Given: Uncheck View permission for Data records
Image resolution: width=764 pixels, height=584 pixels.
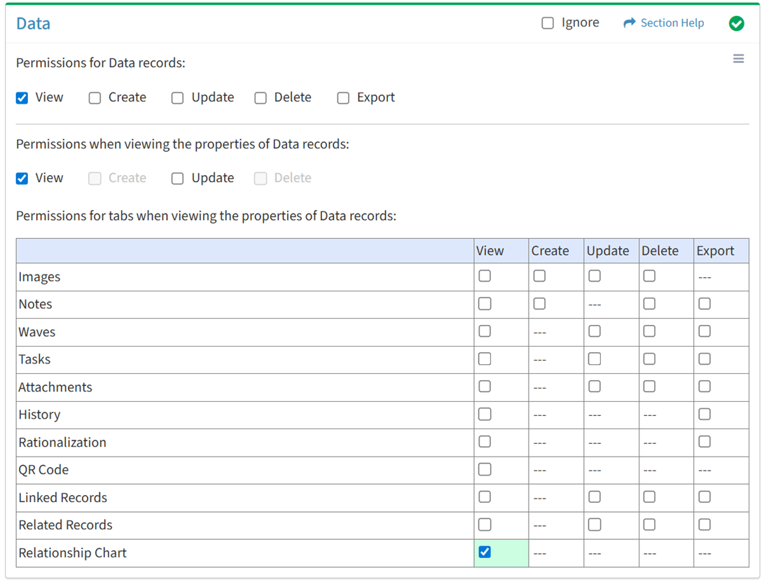Looking at the screenshot, I should click(x=22, y=98).
